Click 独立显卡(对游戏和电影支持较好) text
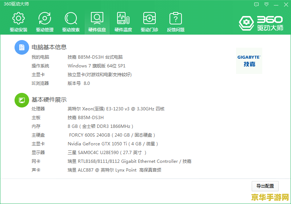Screen dimensions: 291x204 tap(100, 75)
